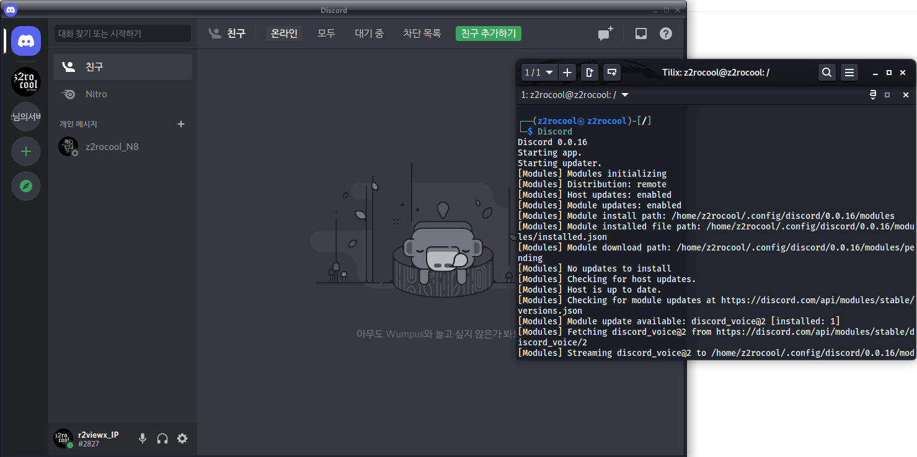Switch to 온라인 friends tab
This screenshot has height=457, width=917.
pos(284,33)
